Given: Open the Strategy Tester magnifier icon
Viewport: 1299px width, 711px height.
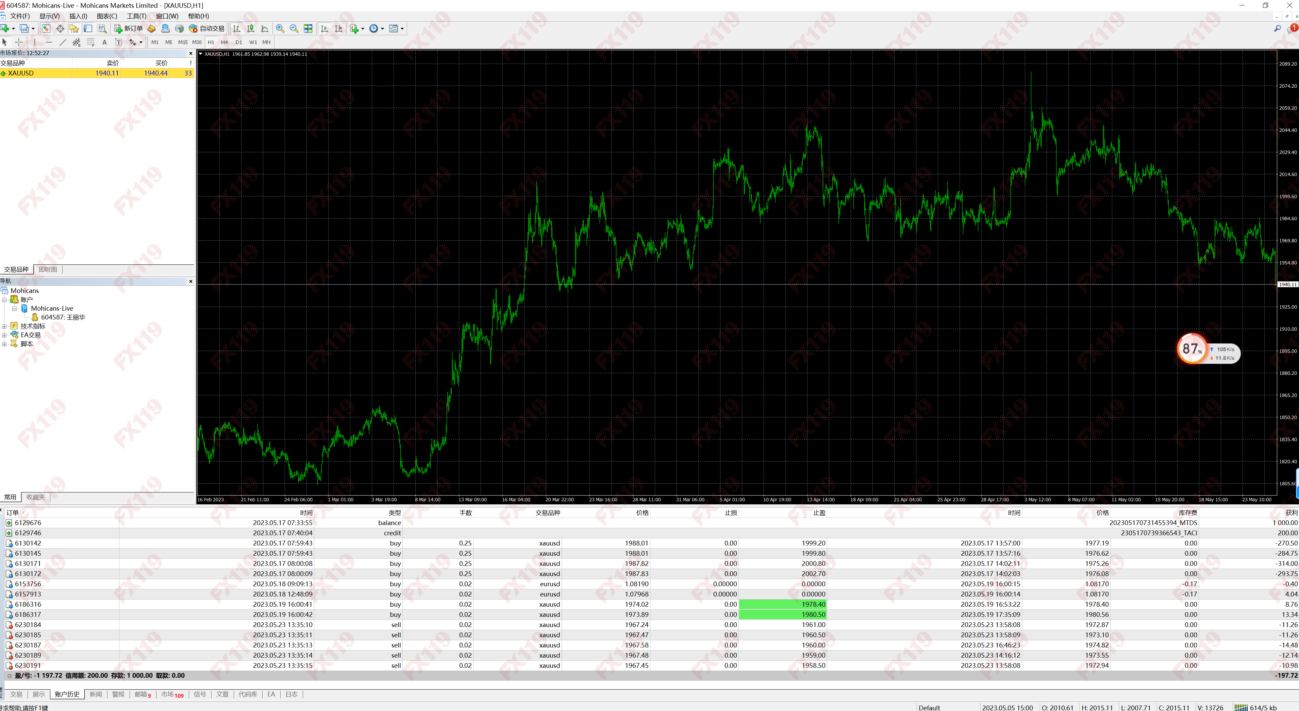Looking at the screenshot, I should click(102, 29).
